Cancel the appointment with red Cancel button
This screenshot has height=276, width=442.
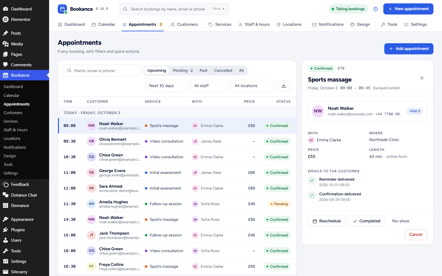coord(416,235)
